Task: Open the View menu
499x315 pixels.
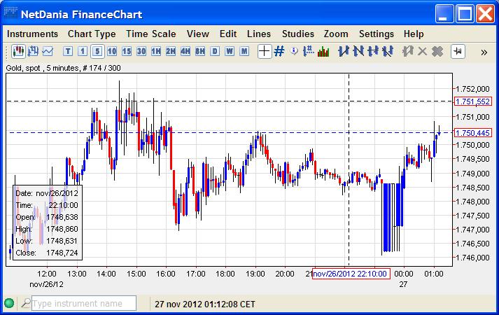Action: click(198, 34)
